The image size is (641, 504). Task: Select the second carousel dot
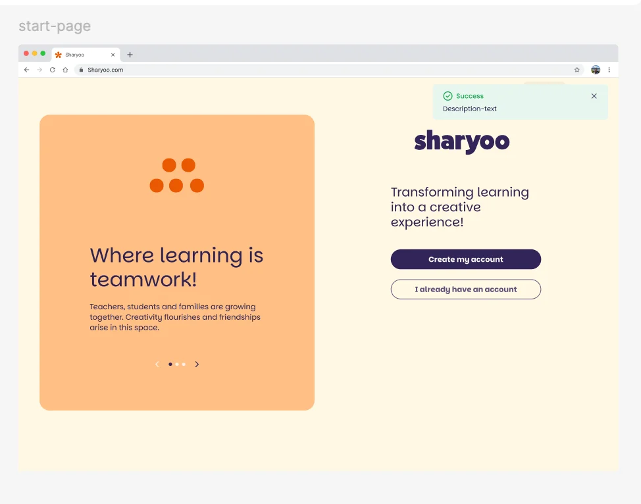[x=177, y=365]
